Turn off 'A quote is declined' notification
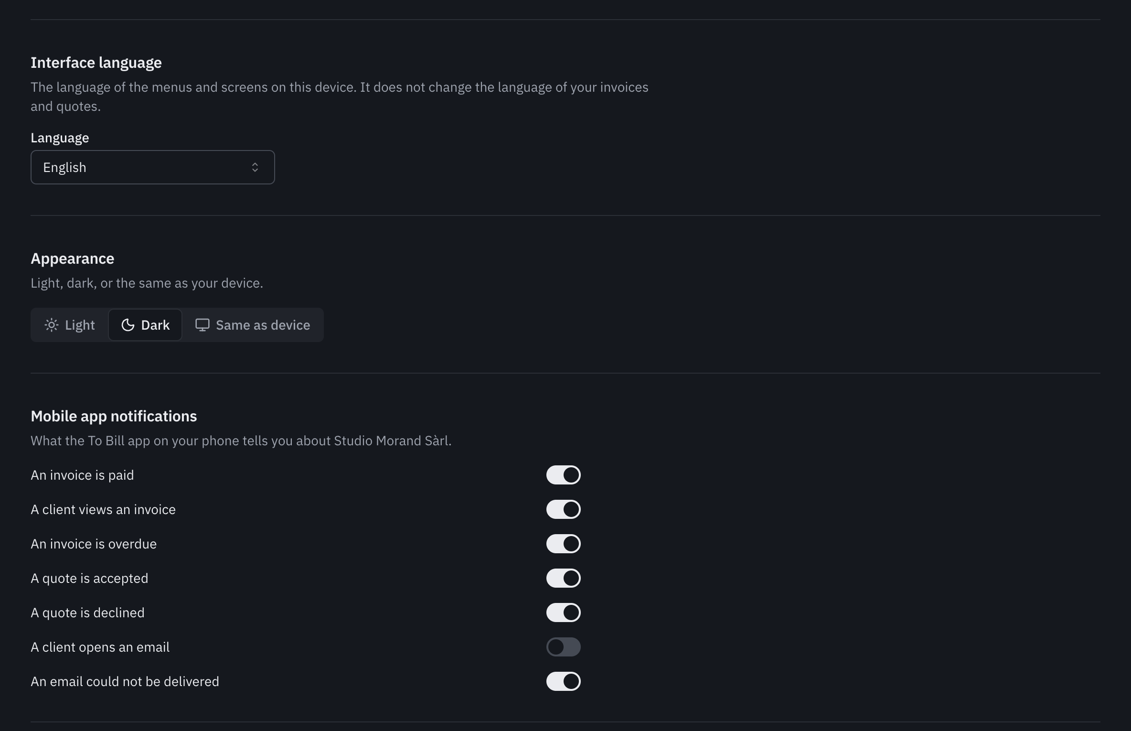This screenshot has height=731, width=1131. point(564,613)
